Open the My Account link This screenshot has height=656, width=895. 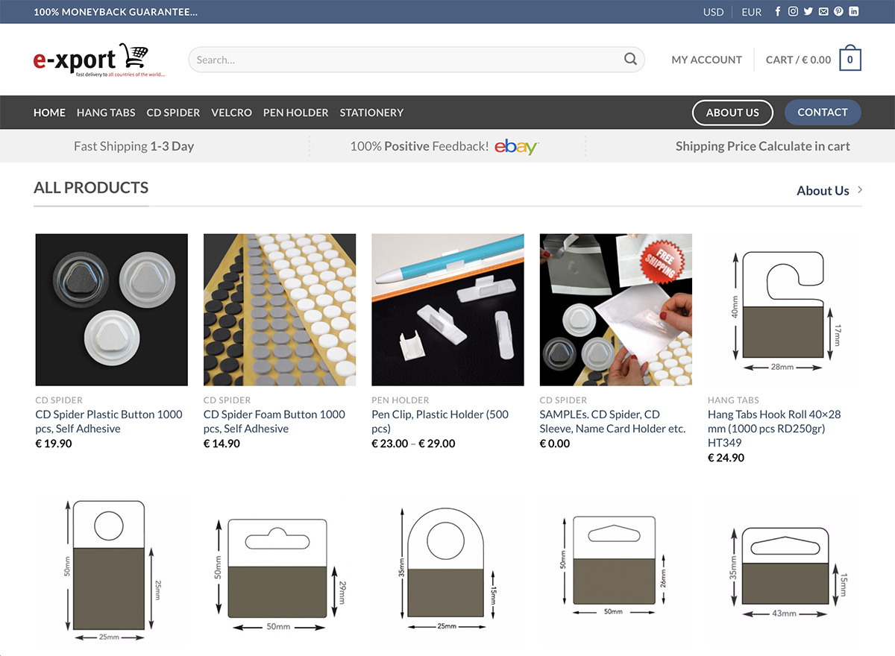point(706,60)
